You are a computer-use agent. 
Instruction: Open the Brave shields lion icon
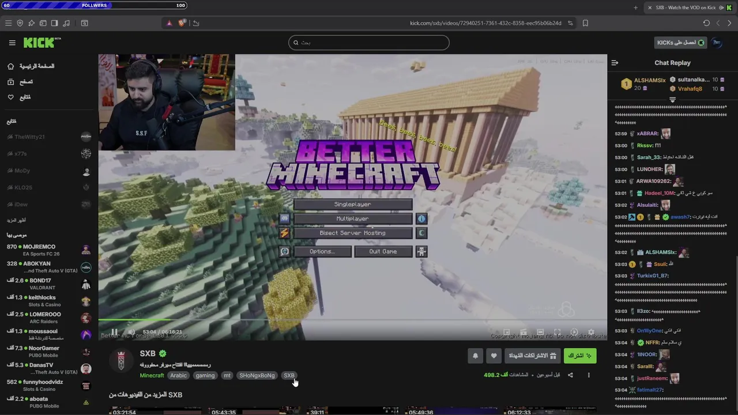point(182,23)
